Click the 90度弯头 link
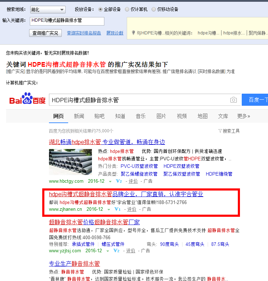Screen dimensions: 268x281 (169, 244)
